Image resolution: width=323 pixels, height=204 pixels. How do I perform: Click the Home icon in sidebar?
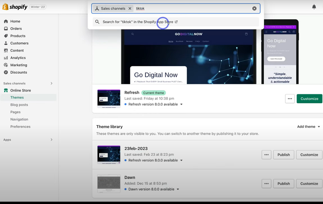point(6,21)
